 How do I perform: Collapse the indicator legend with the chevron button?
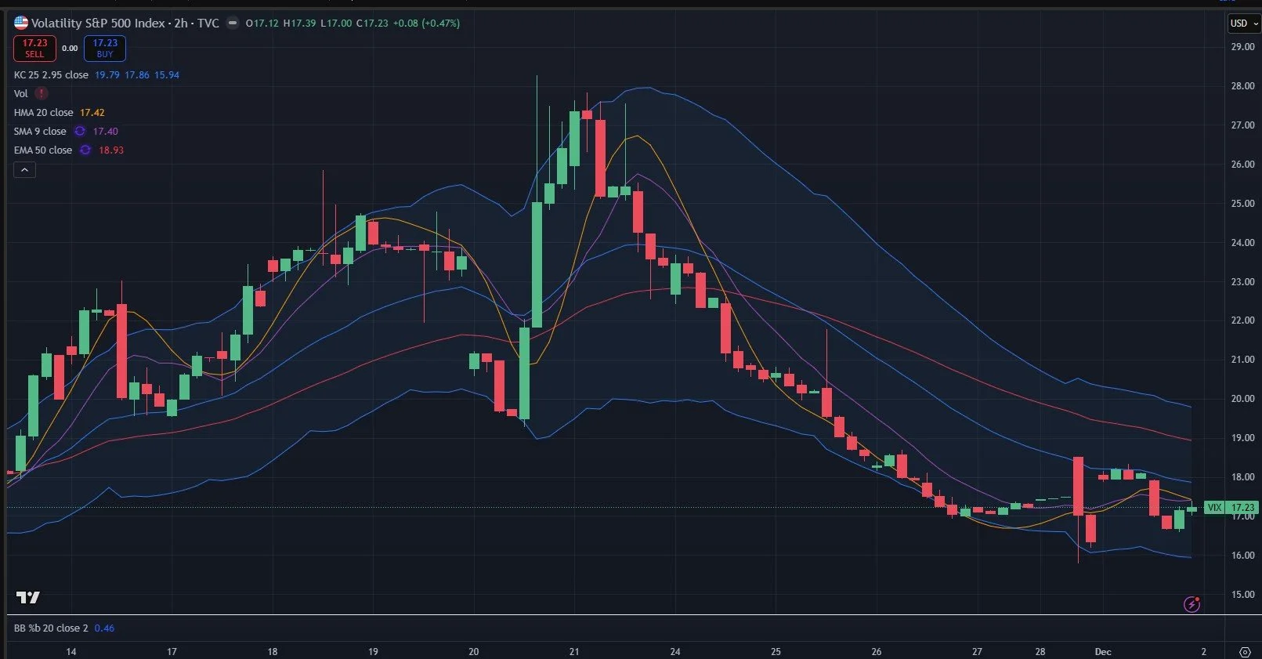(24, 169)
